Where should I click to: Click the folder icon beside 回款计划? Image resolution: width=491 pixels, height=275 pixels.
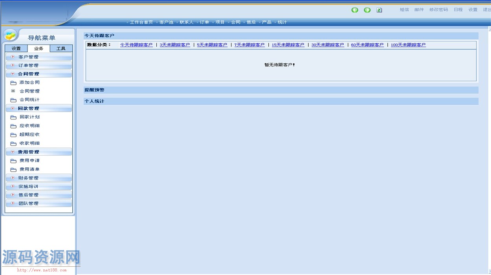click(x=13, y=117)
